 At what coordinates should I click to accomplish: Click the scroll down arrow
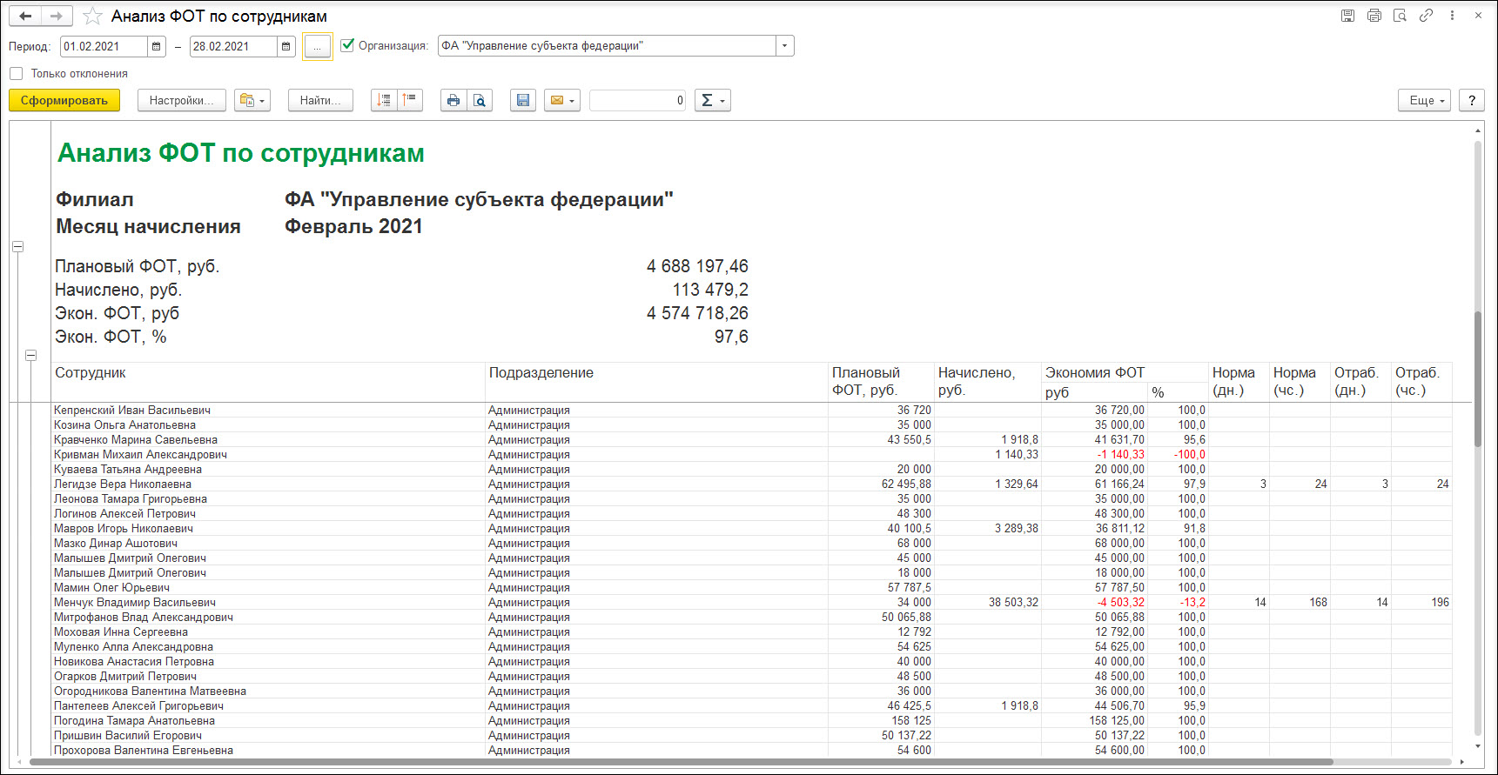click(x=1478, y=746)
